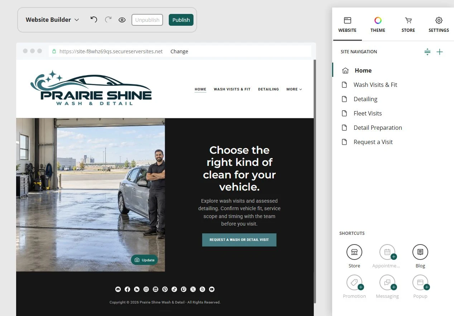Click the Publish button
454x316 pixels.
[181, 20]
